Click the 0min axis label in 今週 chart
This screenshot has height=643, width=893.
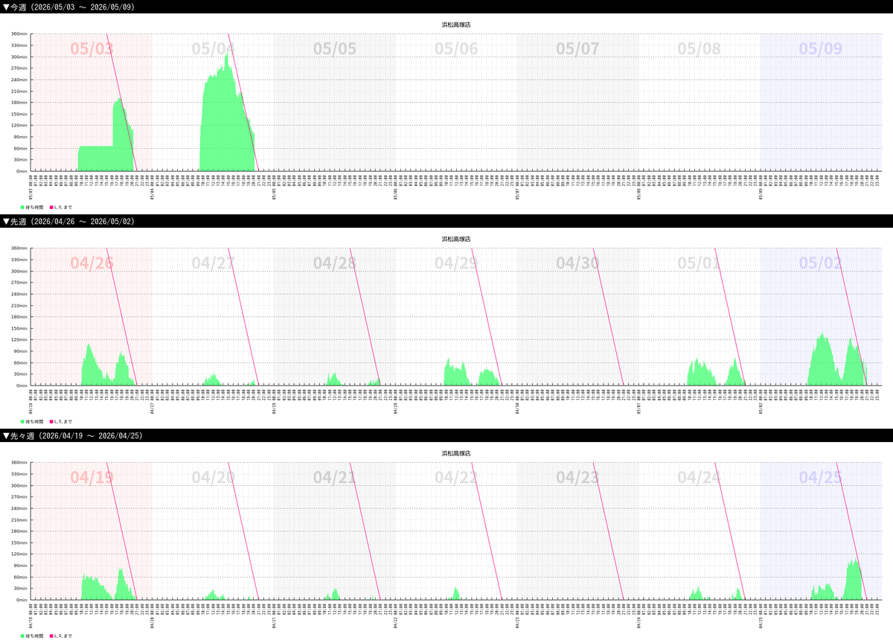22,171
